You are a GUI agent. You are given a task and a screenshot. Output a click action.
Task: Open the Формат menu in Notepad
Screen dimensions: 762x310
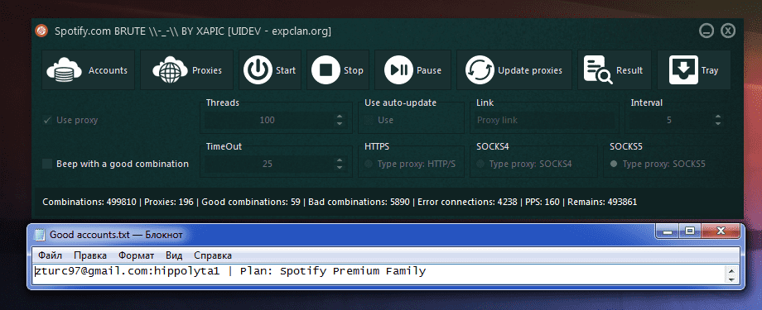tap(136, 255)
